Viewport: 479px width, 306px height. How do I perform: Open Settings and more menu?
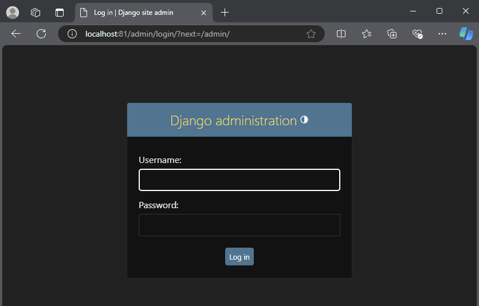point(442,34)
